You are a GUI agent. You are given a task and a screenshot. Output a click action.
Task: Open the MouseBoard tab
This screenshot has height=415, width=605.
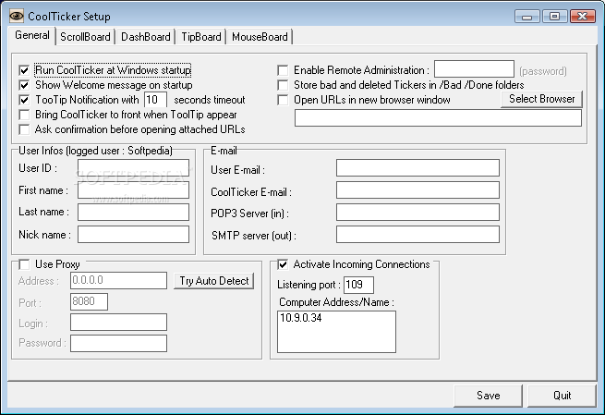click(260, 37)
